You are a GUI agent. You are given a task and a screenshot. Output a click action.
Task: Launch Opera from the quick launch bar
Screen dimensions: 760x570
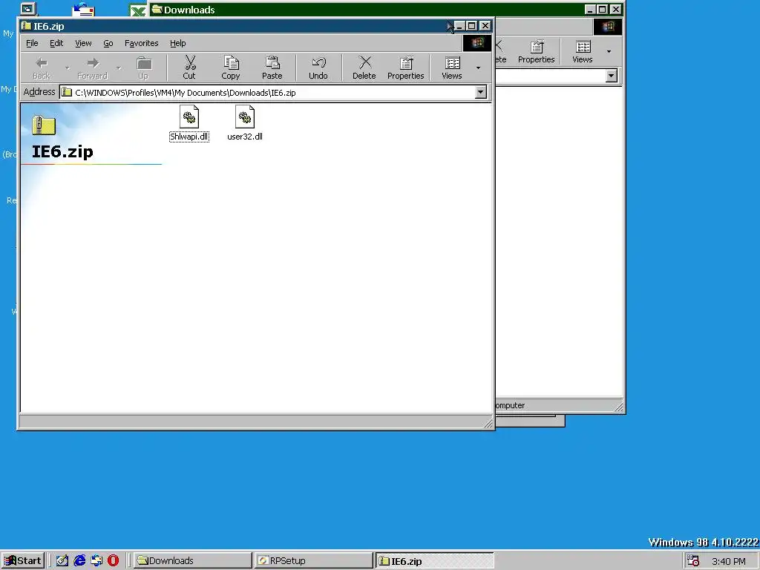(113, 560)
